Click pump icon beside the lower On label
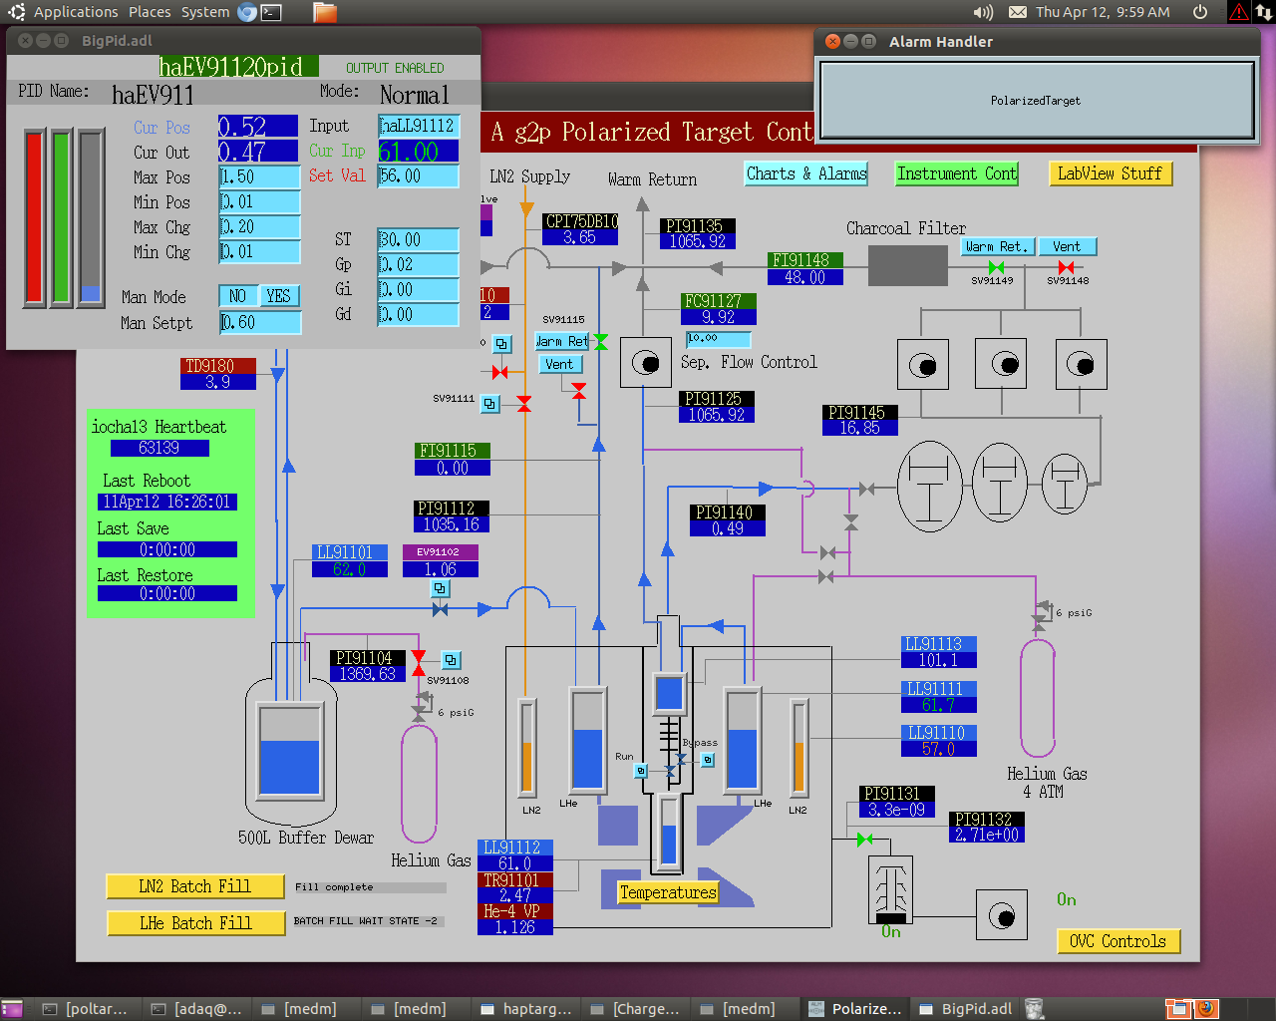The height and width of the screenshot is (1021, 1276). click(1002, 915)
